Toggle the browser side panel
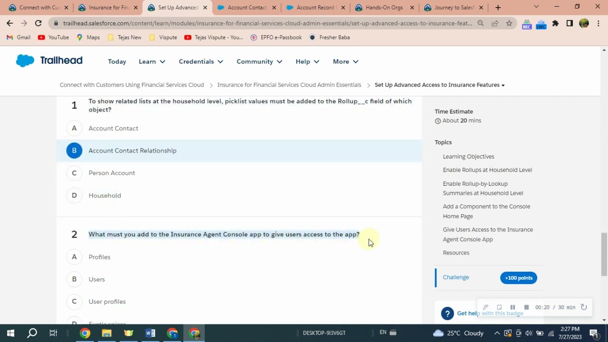Viewport: 608px width, 342px height. 570,23
